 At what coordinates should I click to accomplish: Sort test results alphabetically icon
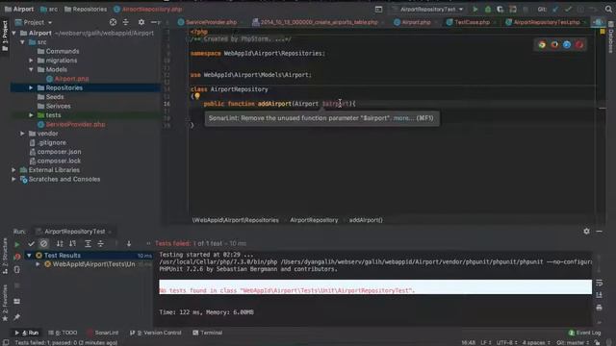coord(60,243)
